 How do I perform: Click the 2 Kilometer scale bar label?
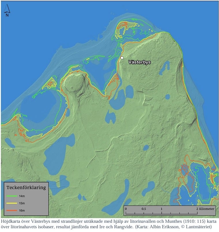205,208
